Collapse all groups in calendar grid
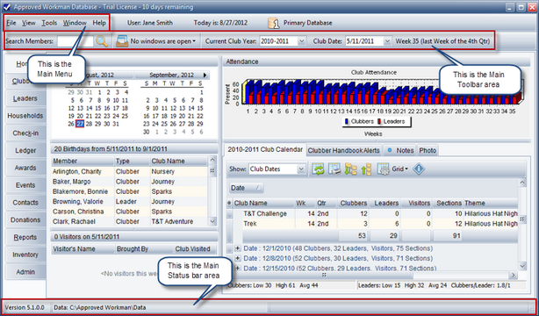 pos(366,169)
